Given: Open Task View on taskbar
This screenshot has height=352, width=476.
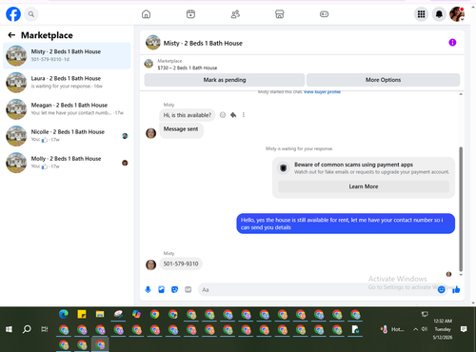Looking at the screenshot, I should coord(45,329).
